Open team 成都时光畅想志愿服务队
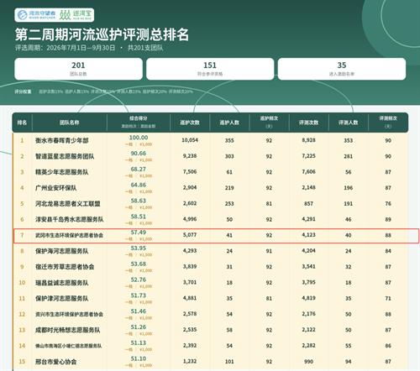 pyautogui.click(x=68, y=330)
